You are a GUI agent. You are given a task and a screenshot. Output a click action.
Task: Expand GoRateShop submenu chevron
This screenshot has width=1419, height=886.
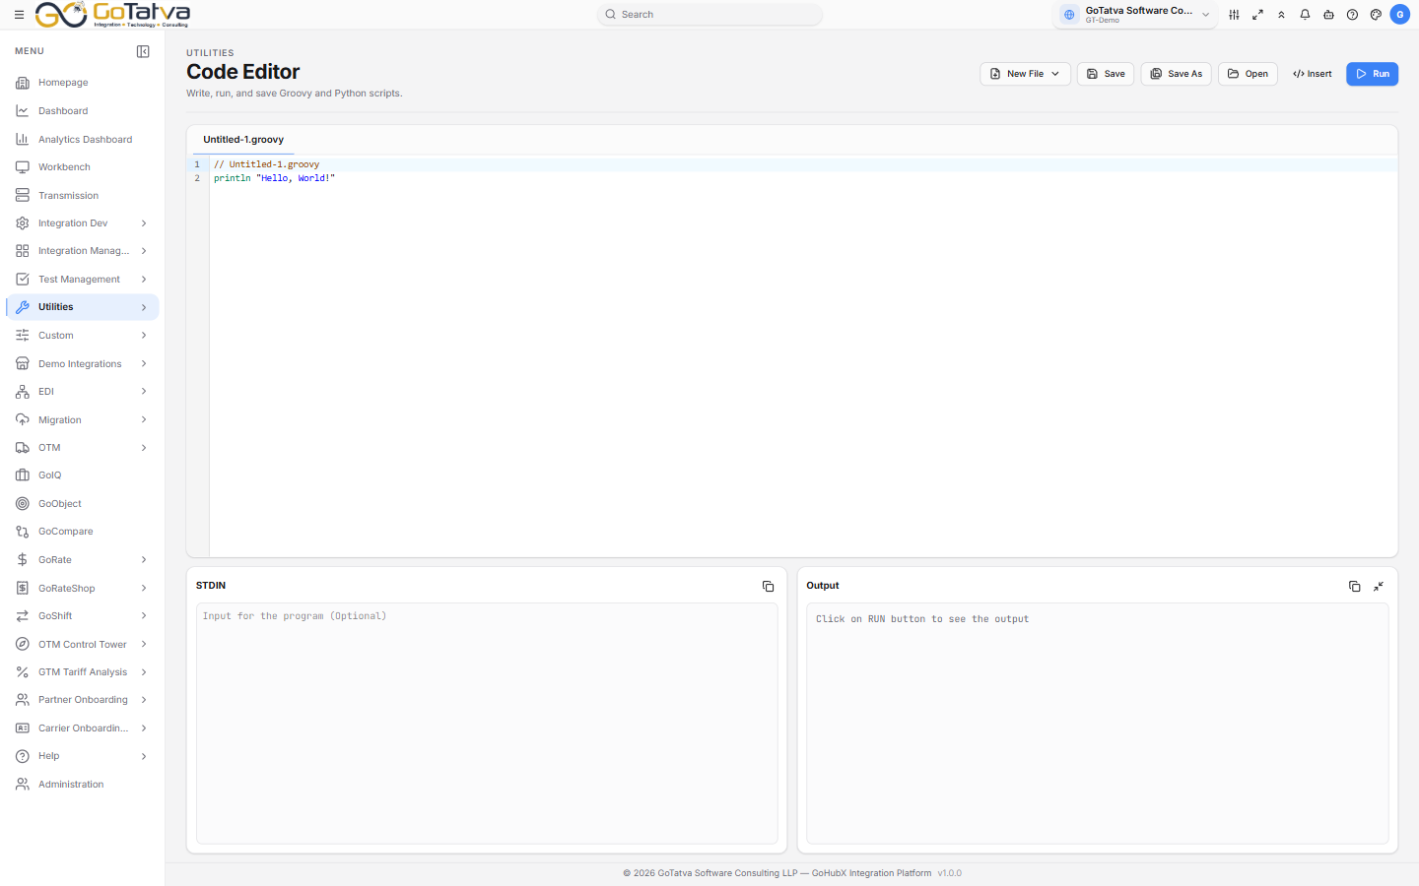144,589
